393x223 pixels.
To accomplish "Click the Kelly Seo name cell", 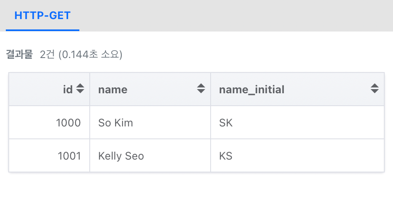I will click(121, 156).
